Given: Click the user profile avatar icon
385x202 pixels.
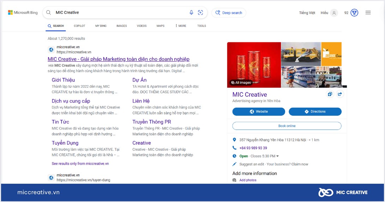Looking at the screenshot, I should pyautogui.click(x=334, y=13).
